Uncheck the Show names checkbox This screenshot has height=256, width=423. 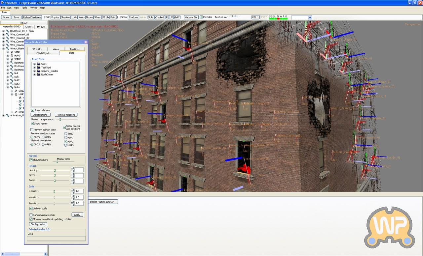click(32, 124)
